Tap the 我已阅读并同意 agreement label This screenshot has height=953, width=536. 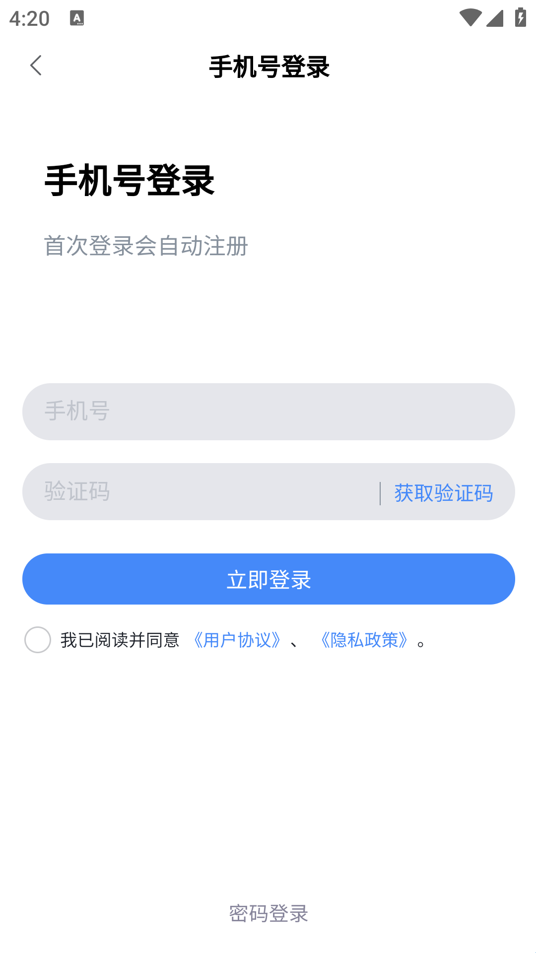coord(120,640)
